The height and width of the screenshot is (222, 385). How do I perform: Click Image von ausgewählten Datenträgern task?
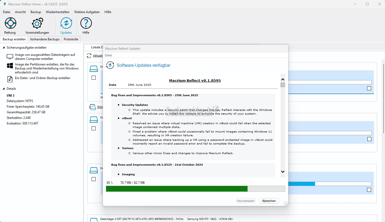click(x=45, y=57)
